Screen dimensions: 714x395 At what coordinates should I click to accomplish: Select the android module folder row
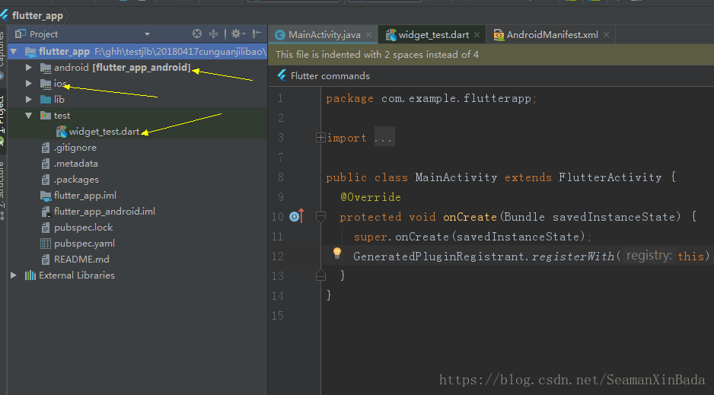pos(138,67)
